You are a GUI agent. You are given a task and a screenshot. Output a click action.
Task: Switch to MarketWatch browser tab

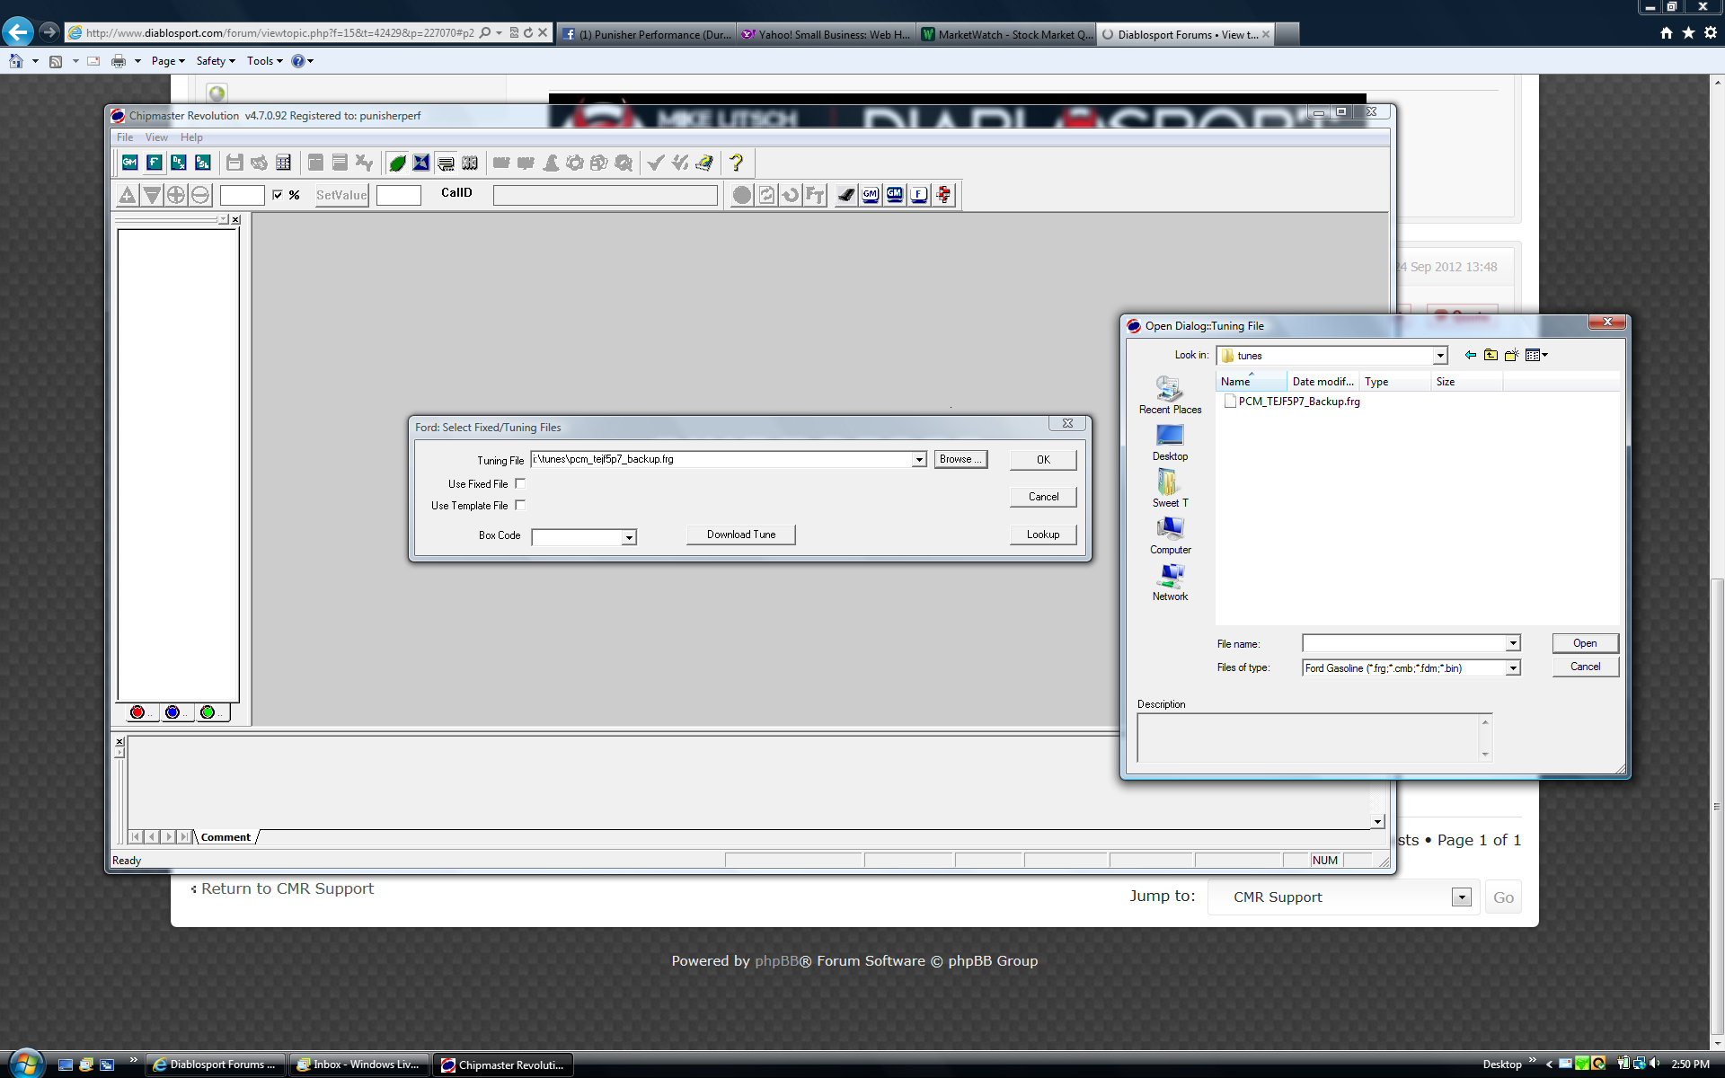tap(1006, 34)
